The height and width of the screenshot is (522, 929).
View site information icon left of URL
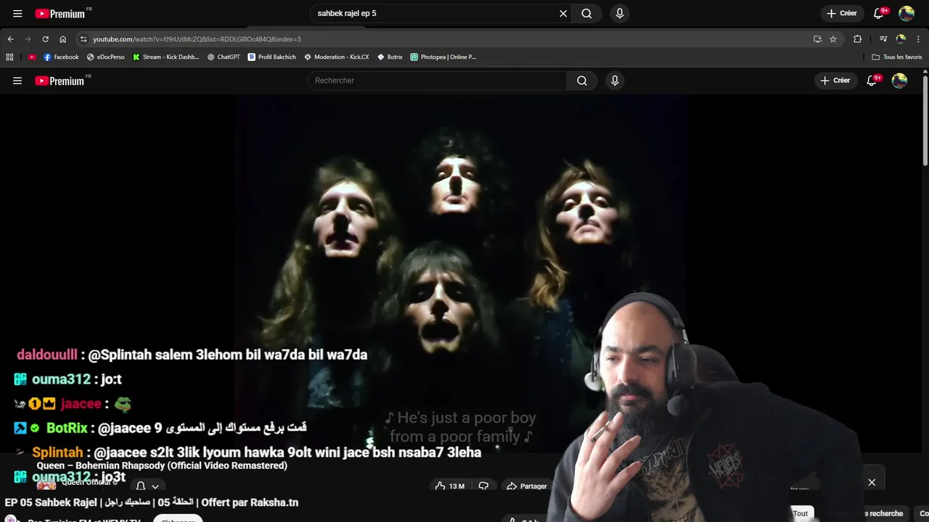pyautogui.click(x=83, y=39)
